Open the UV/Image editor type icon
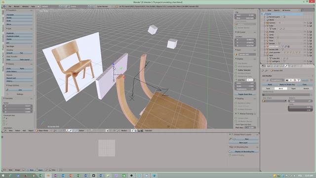The image size is (316, 178). pos(4,170)
